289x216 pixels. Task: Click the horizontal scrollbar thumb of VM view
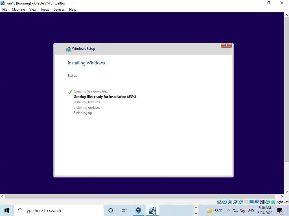139,196
